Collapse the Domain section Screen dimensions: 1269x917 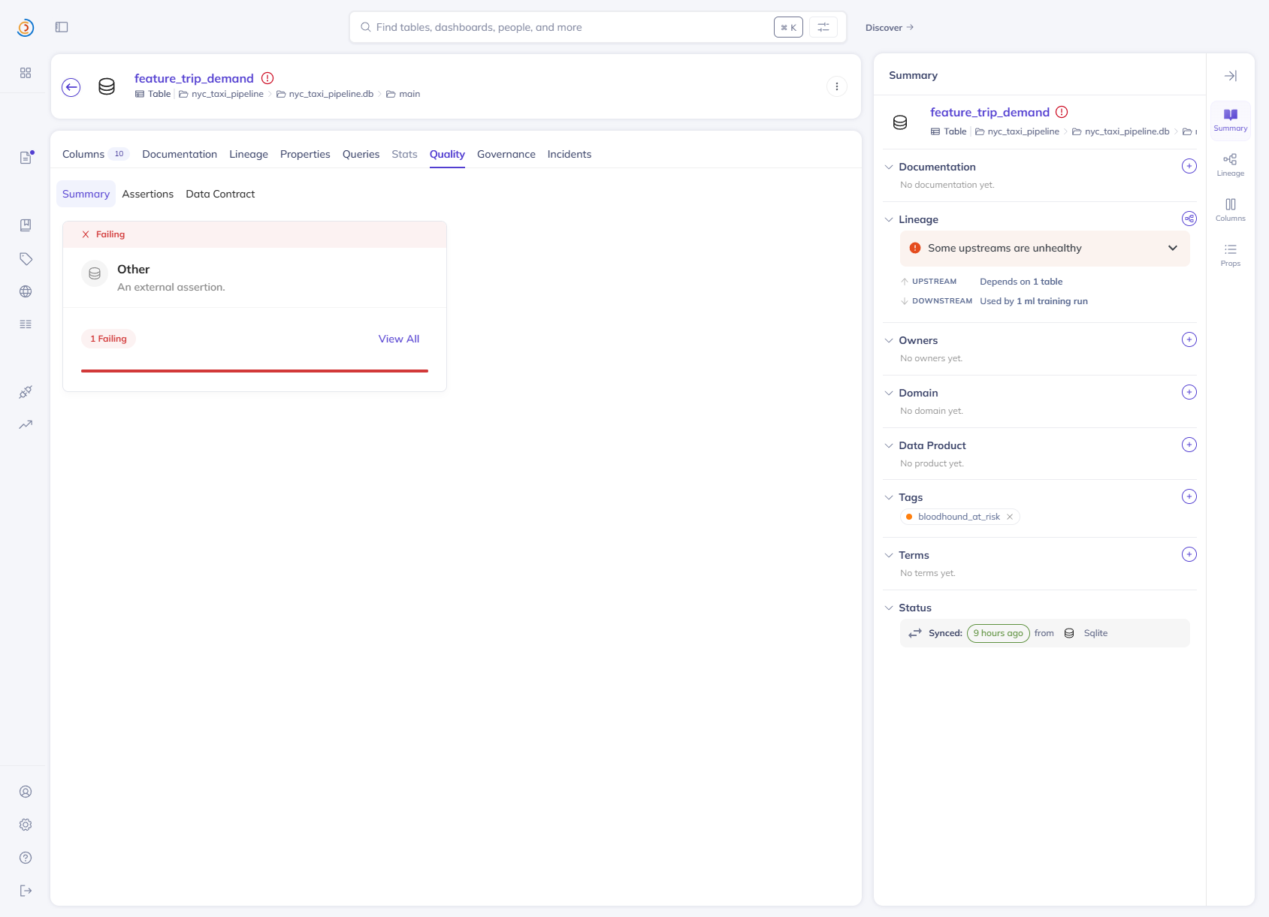tap(889, 393)
